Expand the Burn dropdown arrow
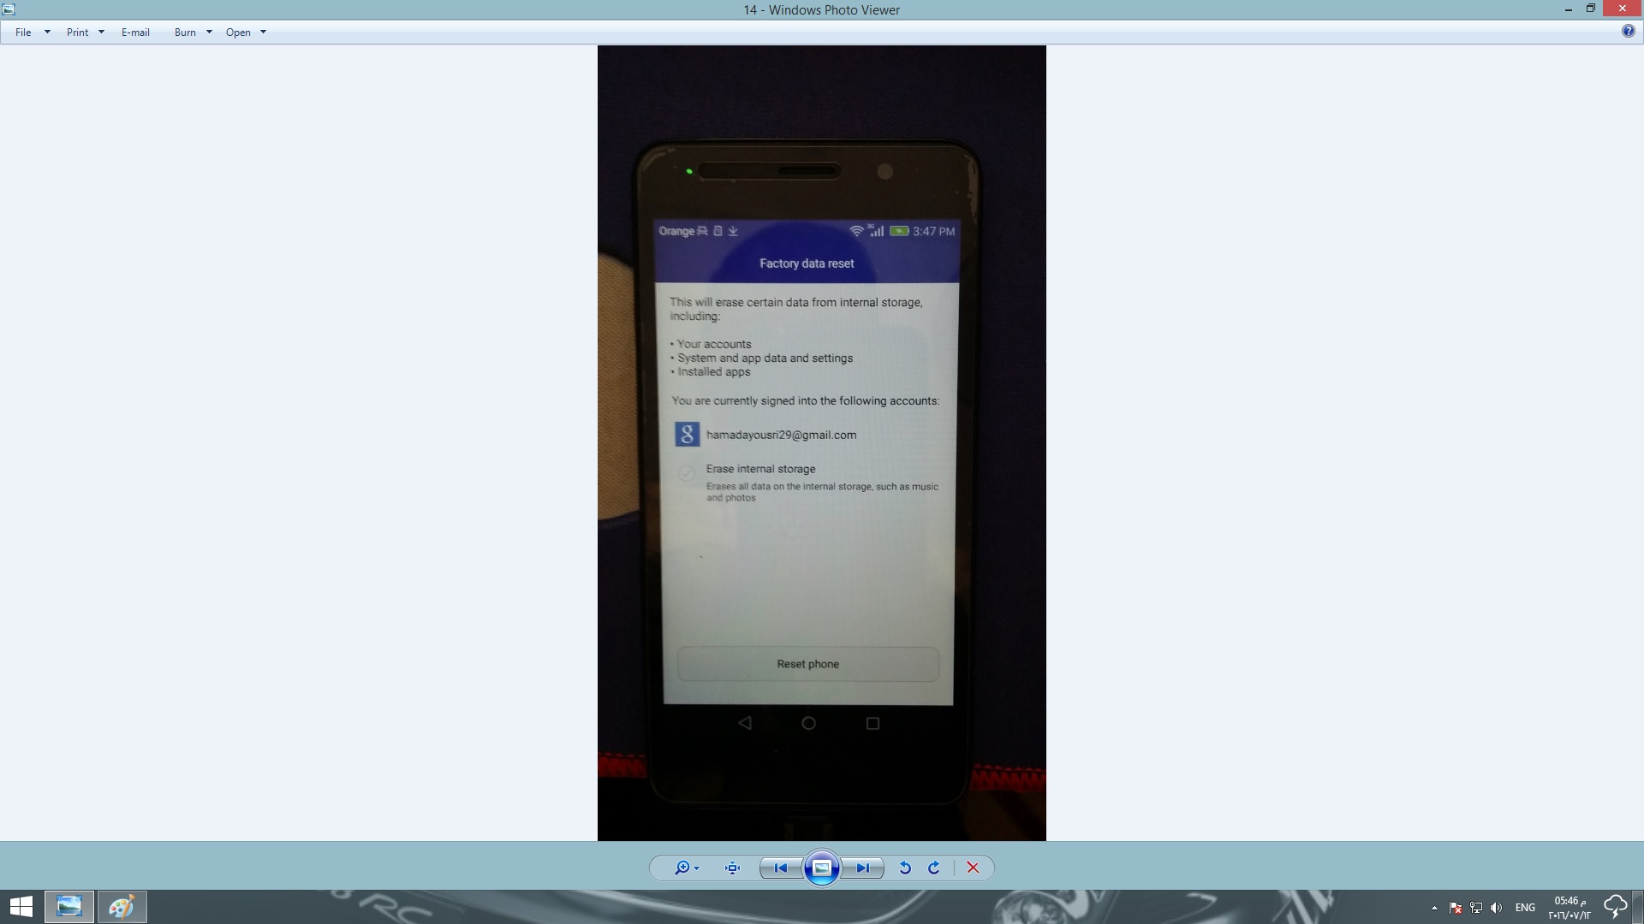 209,32
